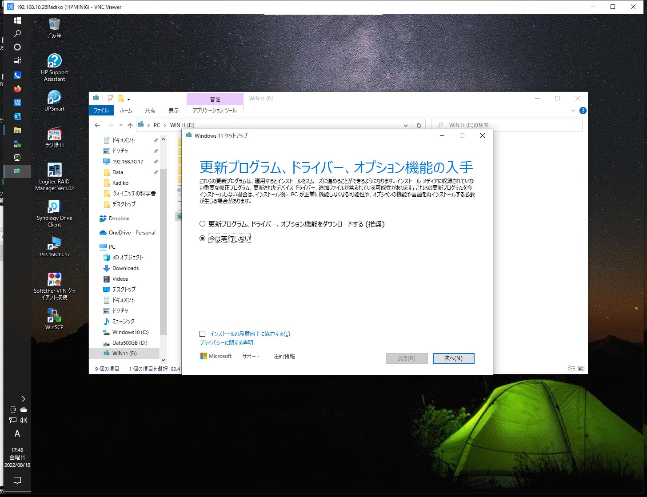
Task: Open the monitor icon showing 15 in taskbar
Action: [17, 157]
